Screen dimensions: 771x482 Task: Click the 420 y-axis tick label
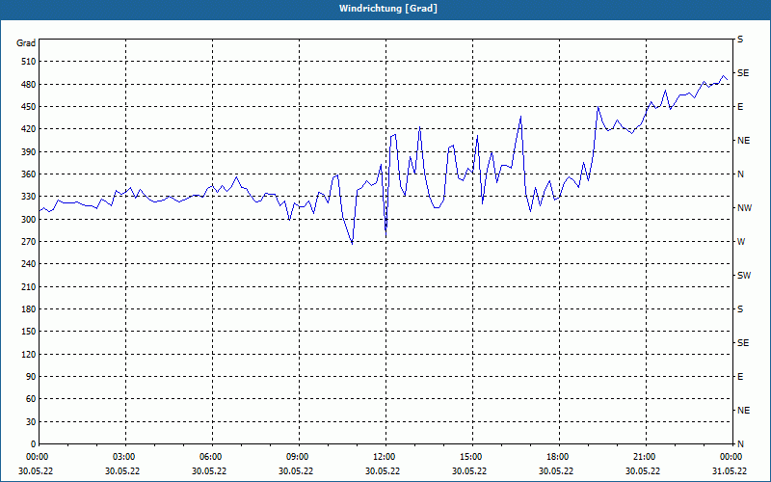pos(29,129)
